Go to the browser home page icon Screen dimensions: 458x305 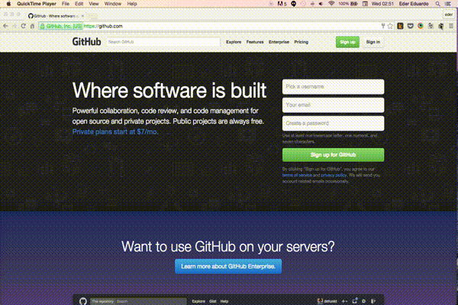tap(32, 26)
